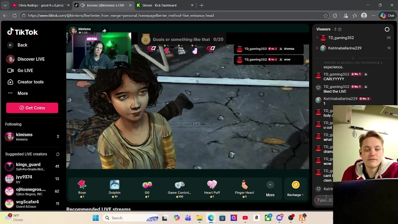Click the chat message input field
The width and height of the screenshot is (398, 224).
(x=324, y=200)
